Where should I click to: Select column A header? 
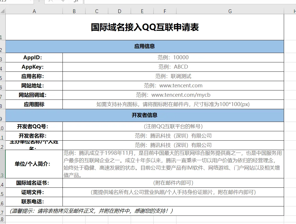tap(34, 11)
